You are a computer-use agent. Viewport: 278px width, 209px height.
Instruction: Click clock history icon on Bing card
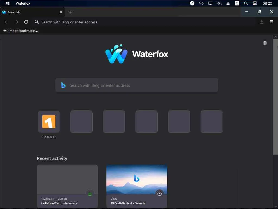(x=159, y=194)
